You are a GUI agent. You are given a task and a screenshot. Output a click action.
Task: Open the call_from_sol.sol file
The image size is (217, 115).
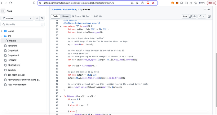(16, 75)
